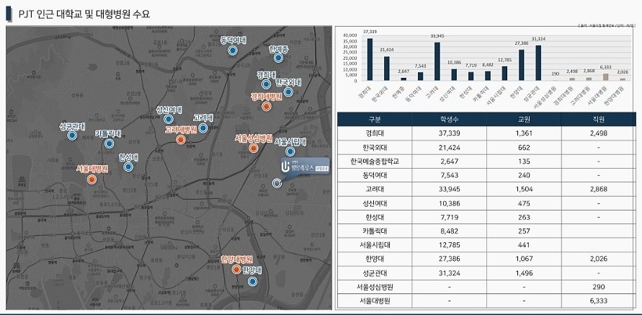Click the page title 'PJT 인근 대학교 및 대형병원 수요'
The image size is (642, 315).
tap(84, 14)
